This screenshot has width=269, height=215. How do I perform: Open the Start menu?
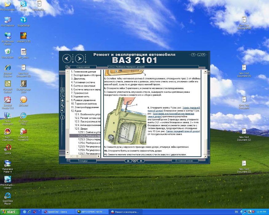click(10, 212)
